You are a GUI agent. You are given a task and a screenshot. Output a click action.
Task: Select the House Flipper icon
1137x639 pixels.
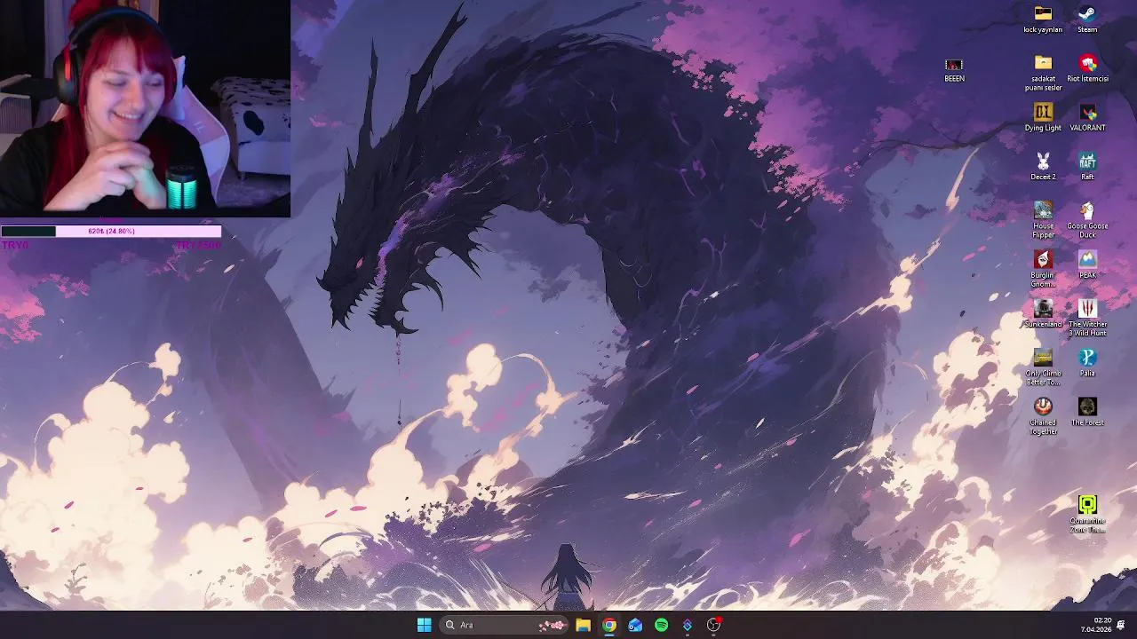click(x=1043, y=219)
